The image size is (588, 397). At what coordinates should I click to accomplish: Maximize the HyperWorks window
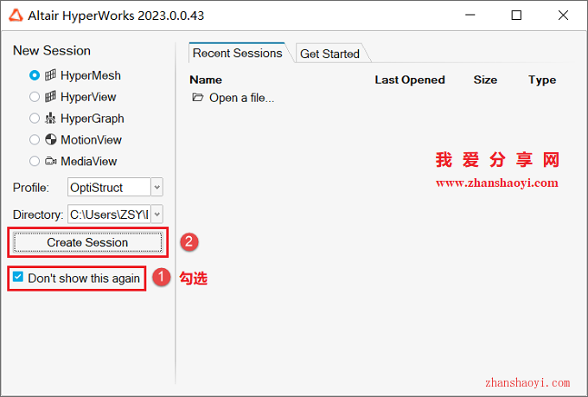point(516,16)
